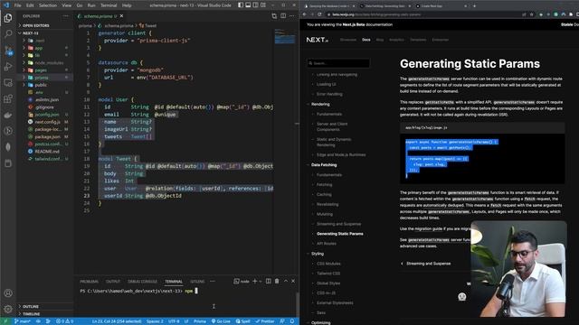Split the editor right
Viewport: 579px width, 325px height.
coord(283,16)
